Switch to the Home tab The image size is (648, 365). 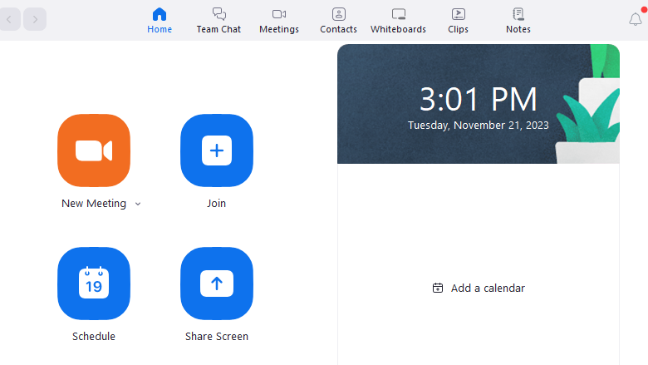click(160, 20)
